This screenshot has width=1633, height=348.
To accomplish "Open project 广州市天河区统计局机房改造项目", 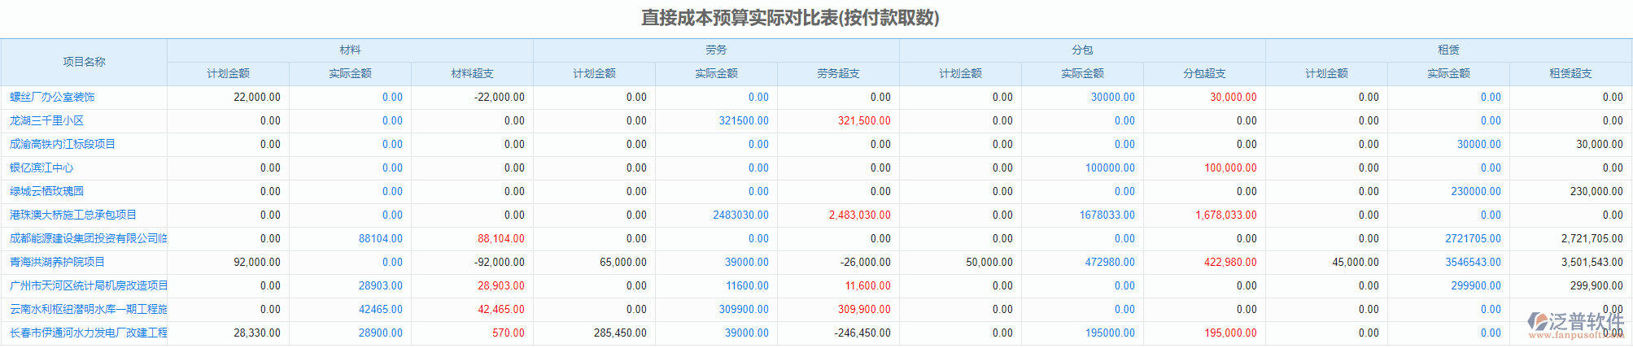I will coord(89,285).
